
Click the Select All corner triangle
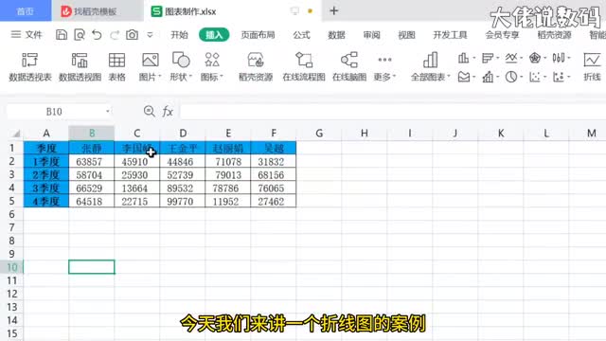[x=16, y=134]
